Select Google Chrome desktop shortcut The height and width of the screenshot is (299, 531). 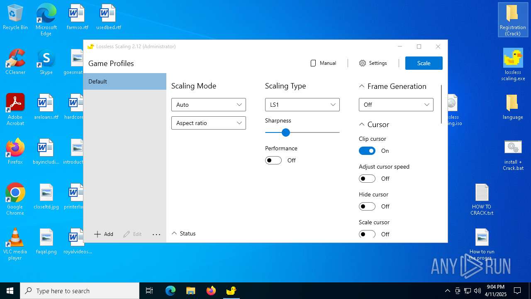click(15, 199)
